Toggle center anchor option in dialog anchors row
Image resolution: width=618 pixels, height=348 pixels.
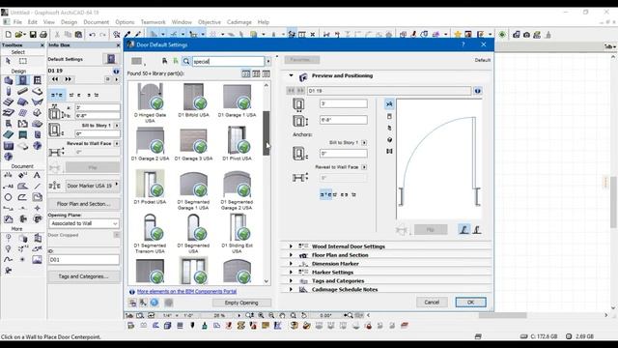coord(326,194)
